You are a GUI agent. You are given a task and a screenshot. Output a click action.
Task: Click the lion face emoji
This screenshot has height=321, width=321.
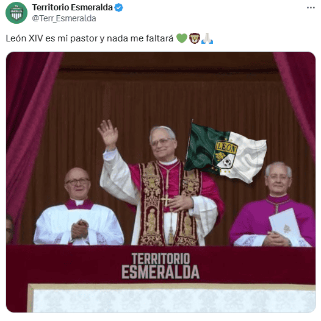point(194,38)
